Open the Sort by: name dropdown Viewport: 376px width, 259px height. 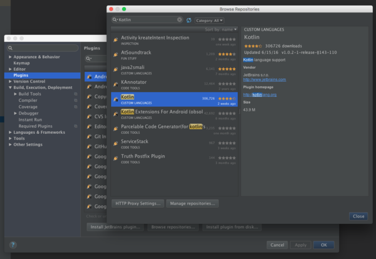click(x=221, y=29)
